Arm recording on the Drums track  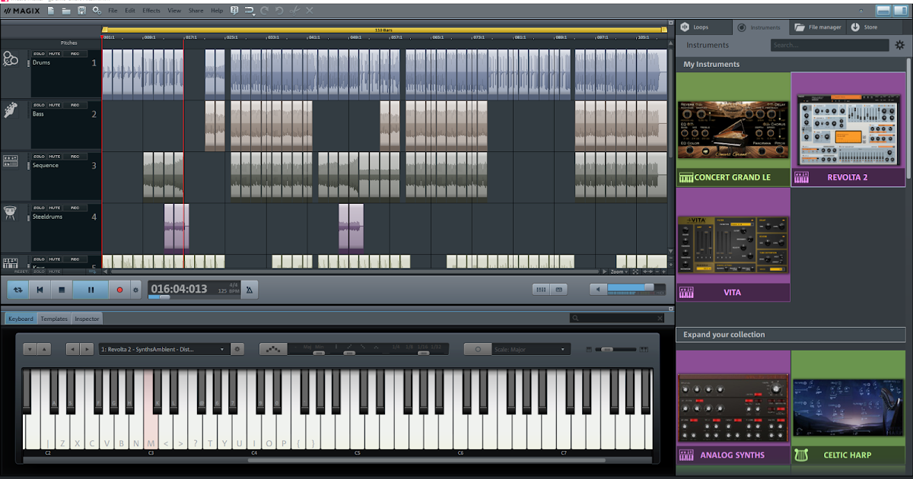point(75,53)
